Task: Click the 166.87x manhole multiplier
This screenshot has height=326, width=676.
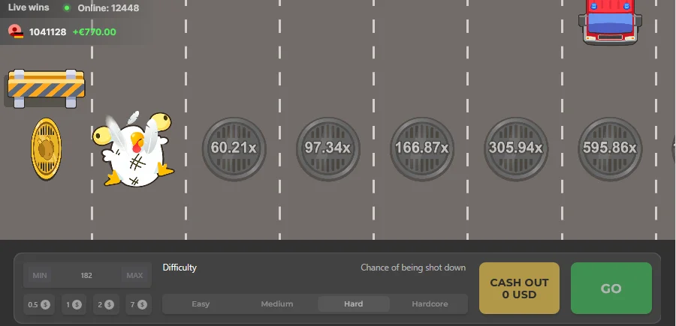Action: click(x=422, y=148)
